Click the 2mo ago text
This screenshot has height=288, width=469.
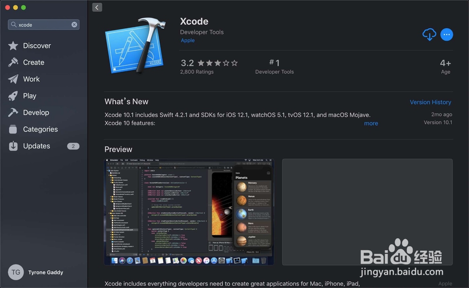(x=441, y=114)
